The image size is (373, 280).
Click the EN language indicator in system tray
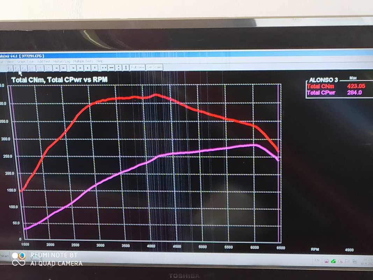click(317, 260)
